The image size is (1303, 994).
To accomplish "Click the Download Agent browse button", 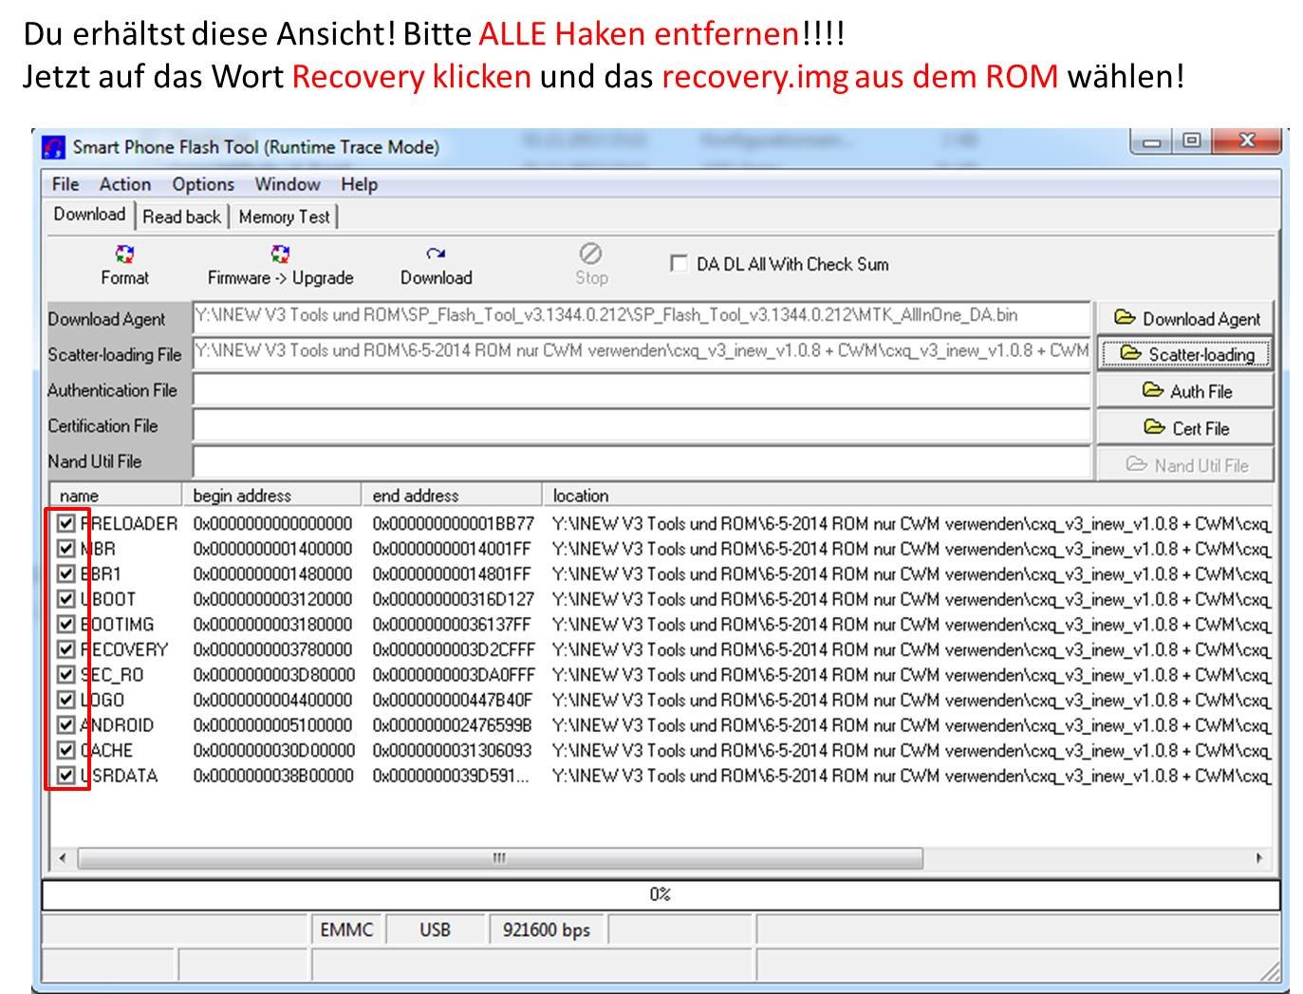I will coord(1186,319).
